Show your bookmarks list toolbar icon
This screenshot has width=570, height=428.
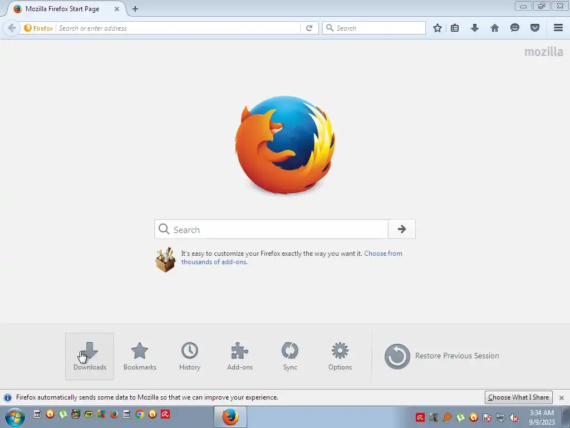coord(454,28)
